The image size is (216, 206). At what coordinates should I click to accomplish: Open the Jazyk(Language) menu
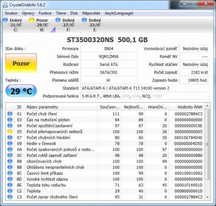(119, 13)
